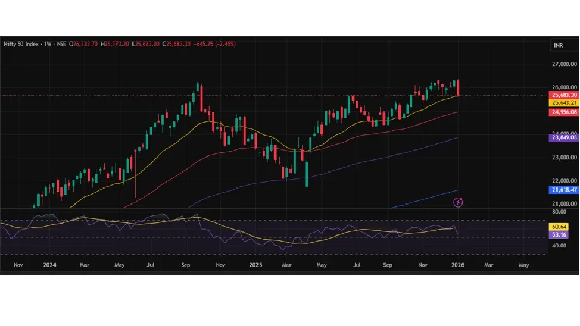Click the Nifty 50 Index symbol title
This screenshot has width=580, height=326.
pyautogui.click(x=21, y=44)
